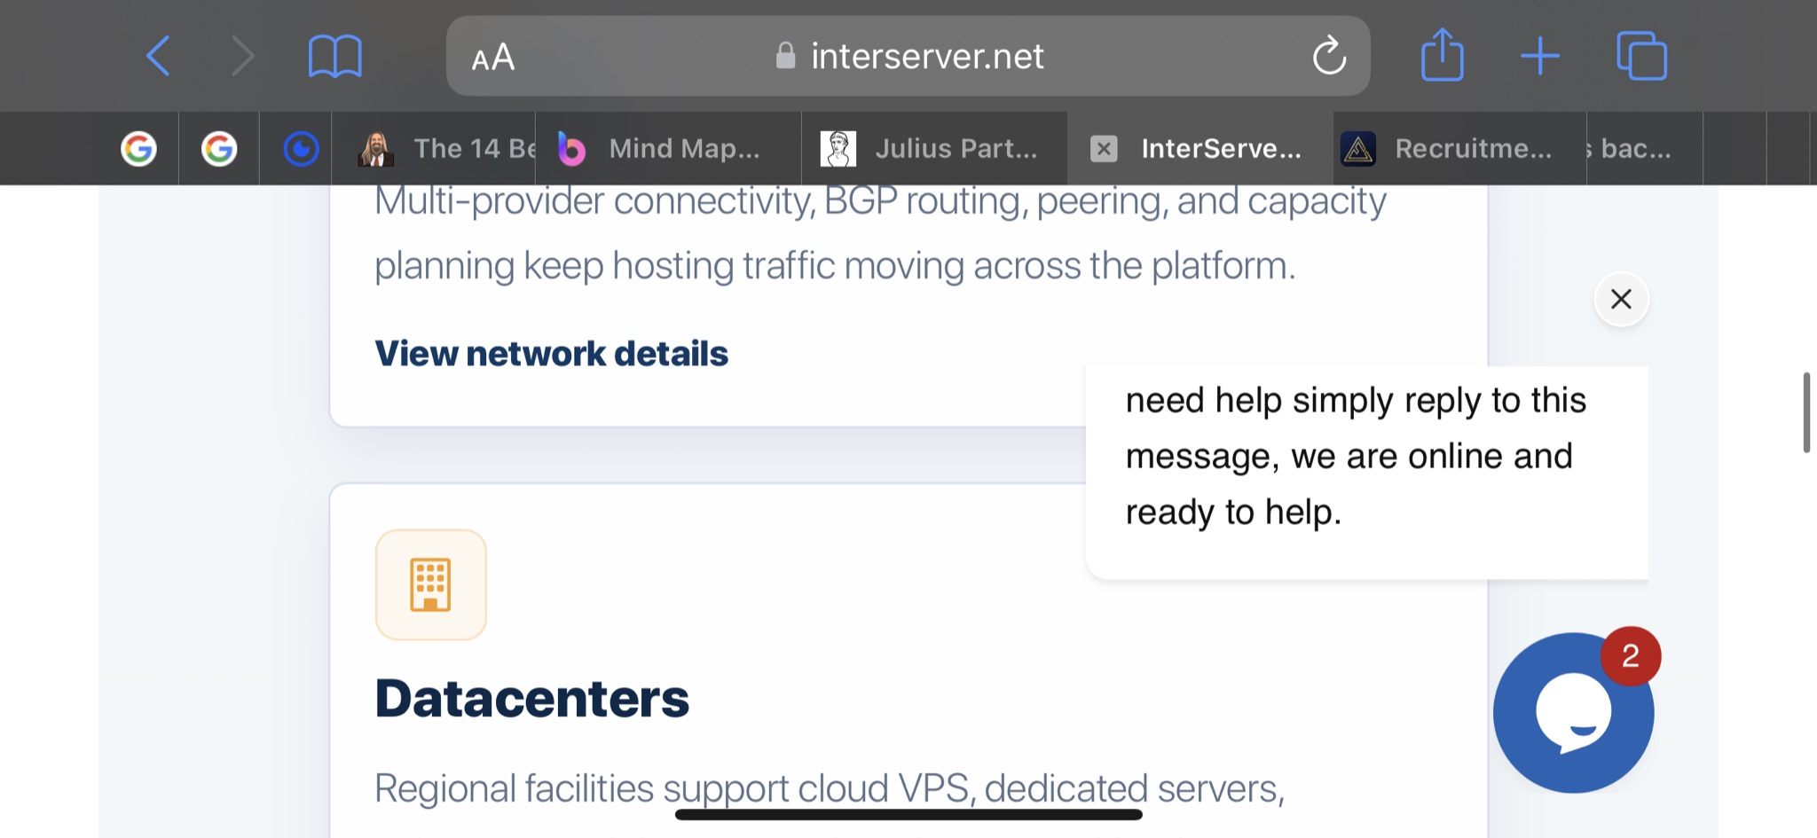Reload the page with the refresh icon
The image size is (1817, 838).
coord(1329,56)
